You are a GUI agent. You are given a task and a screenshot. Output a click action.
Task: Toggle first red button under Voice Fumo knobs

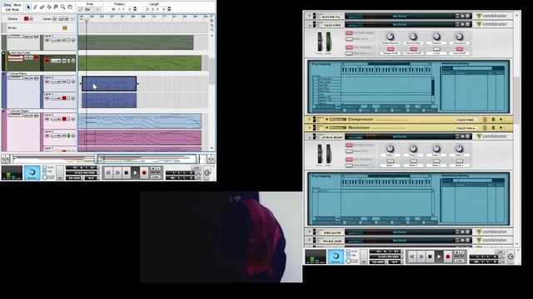391,49
